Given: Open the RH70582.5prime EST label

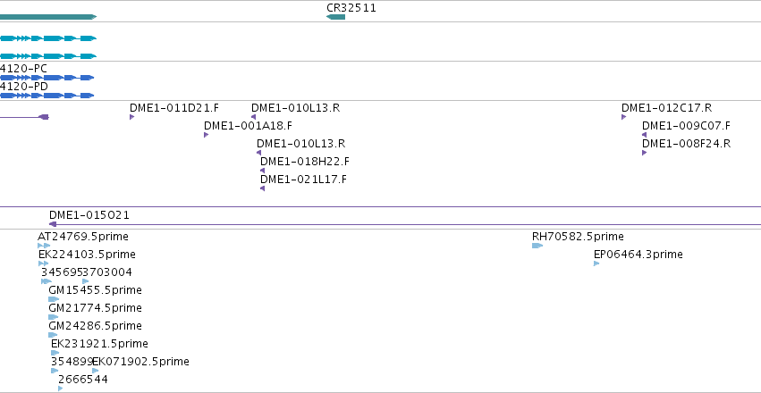Looking at the screenshot, I should pyautogui.click(x=578, y=237).
